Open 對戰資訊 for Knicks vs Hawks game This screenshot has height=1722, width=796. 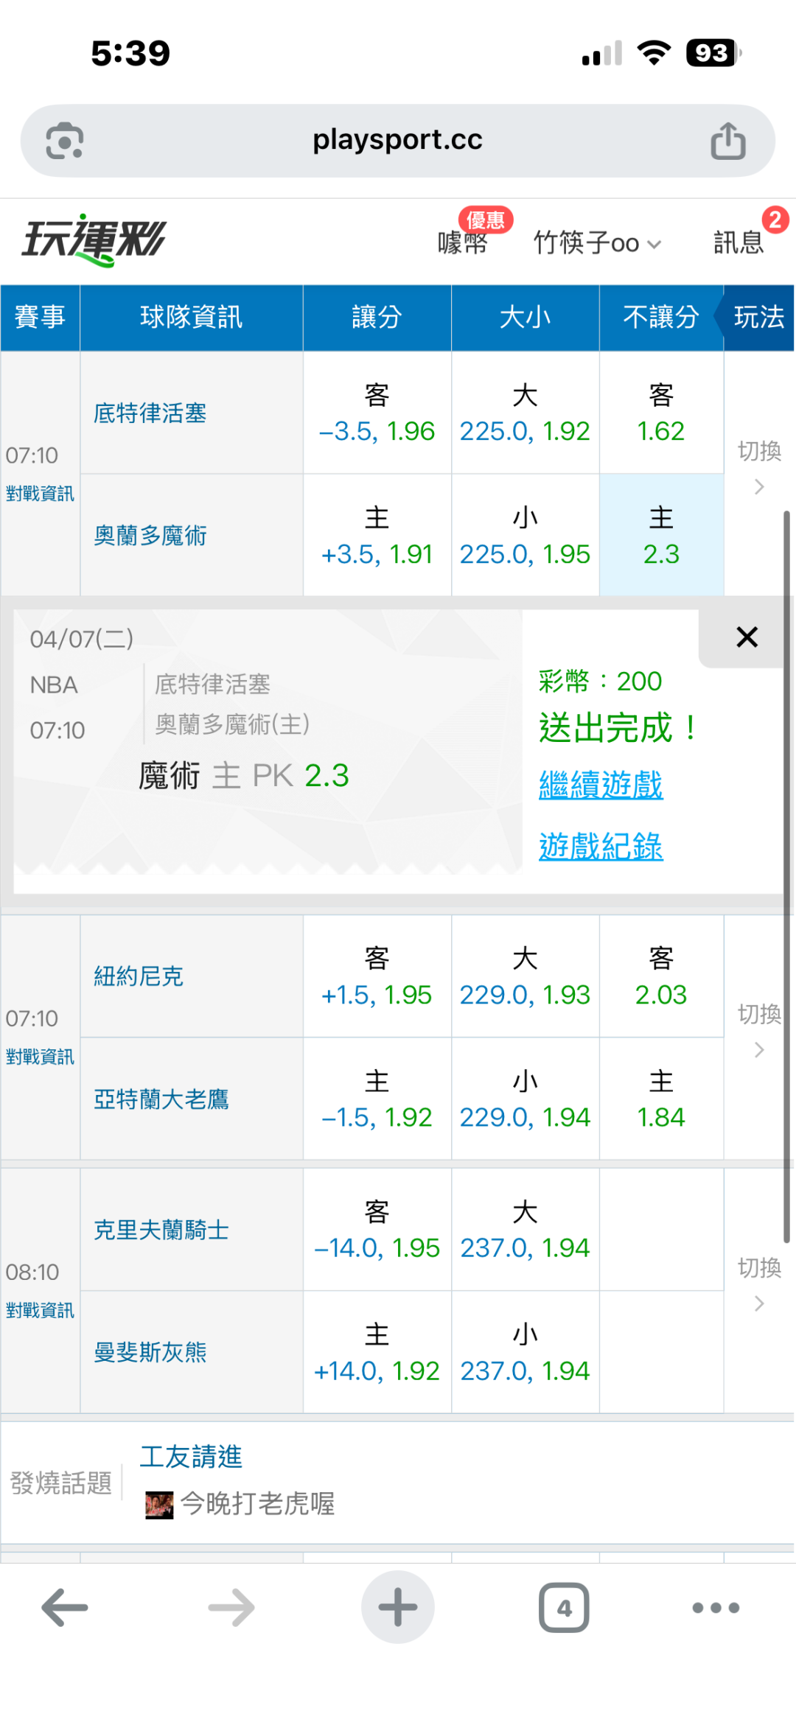40,1057
